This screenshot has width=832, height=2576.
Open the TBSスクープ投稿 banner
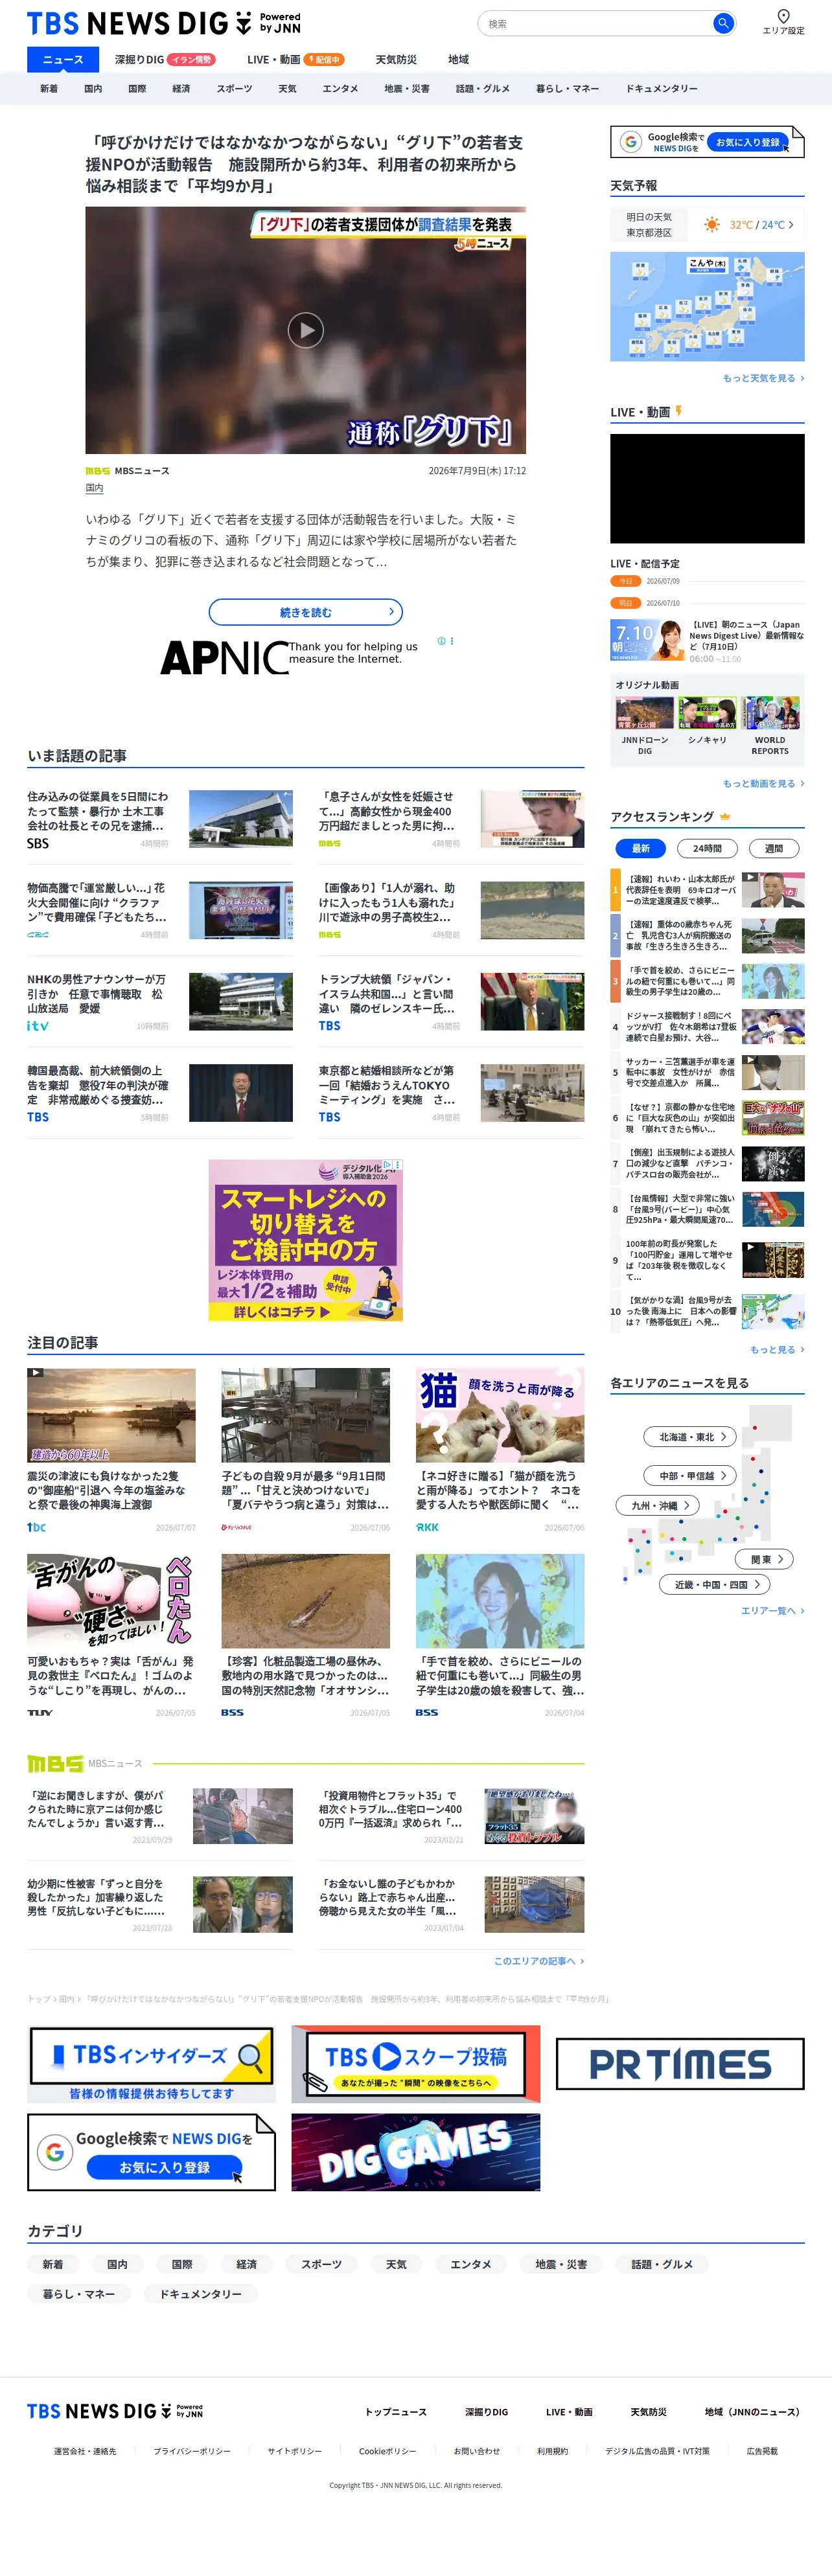click(416, 2063)
